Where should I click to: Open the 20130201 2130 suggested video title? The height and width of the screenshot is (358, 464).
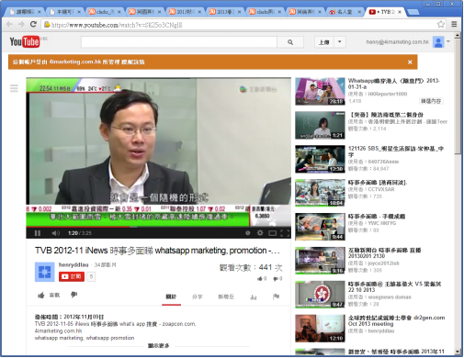[384, 253]
